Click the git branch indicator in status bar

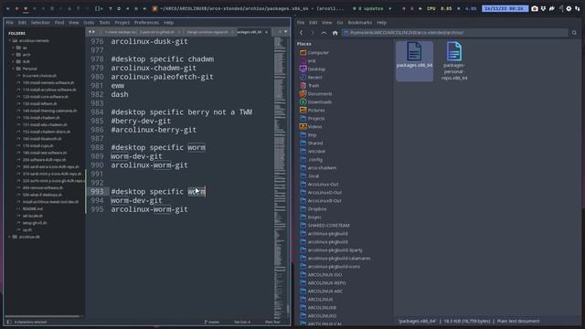click(212, 322)
